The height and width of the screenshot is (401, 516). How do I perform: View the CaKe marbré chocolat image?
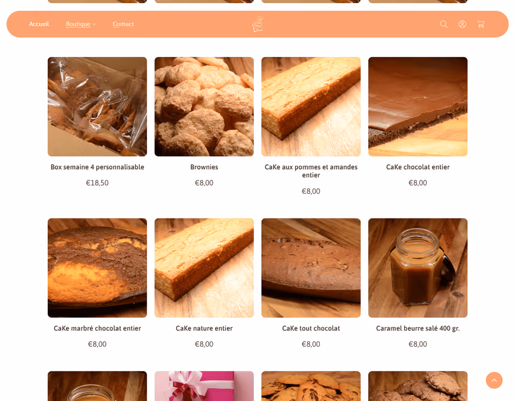click(97, 268)
